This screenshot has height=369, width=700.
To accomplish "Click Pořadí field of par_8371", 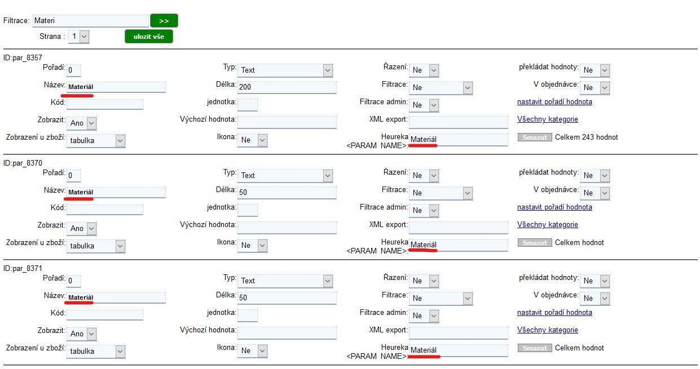I will tap(74, 281).
